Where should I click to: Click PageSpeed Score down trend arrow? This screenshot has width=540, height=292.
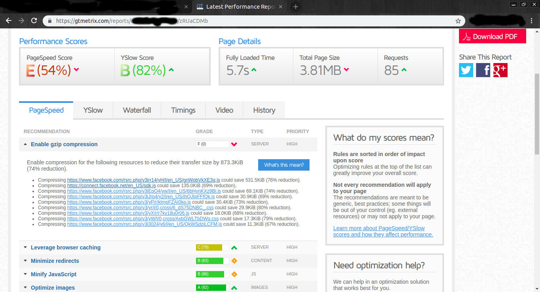(76, 70)
